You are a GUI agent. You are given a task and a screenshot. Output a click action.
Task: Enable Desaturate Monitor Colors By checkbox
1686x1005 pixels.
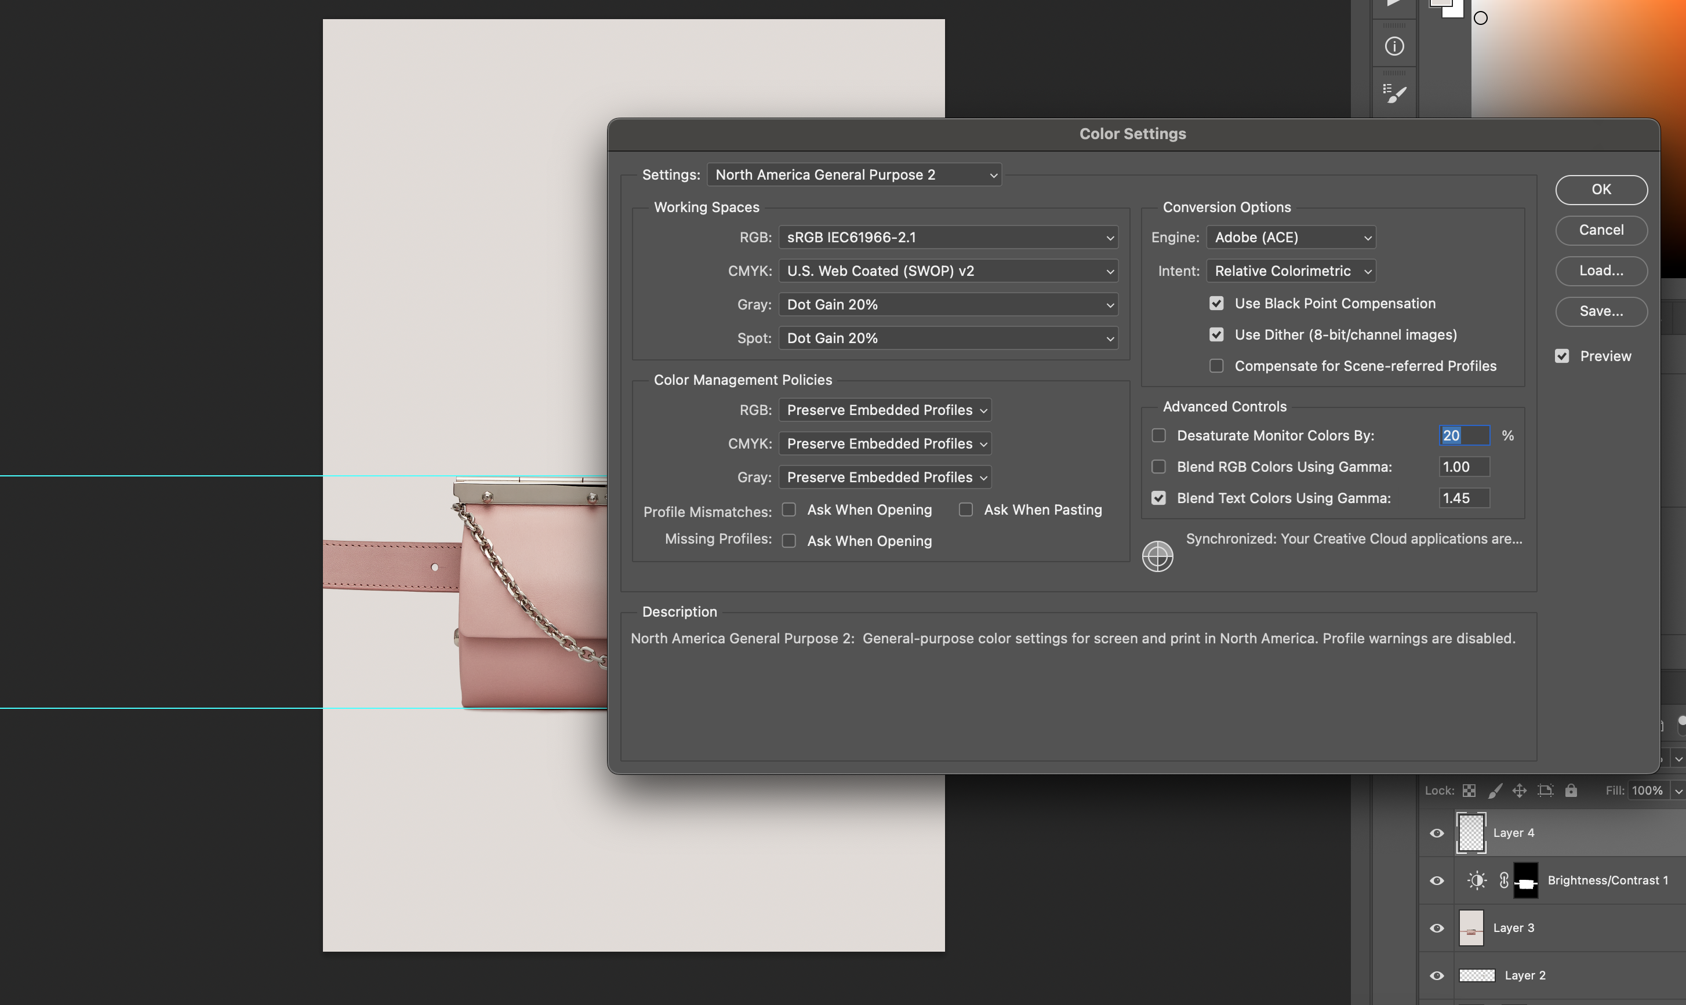1159,435
